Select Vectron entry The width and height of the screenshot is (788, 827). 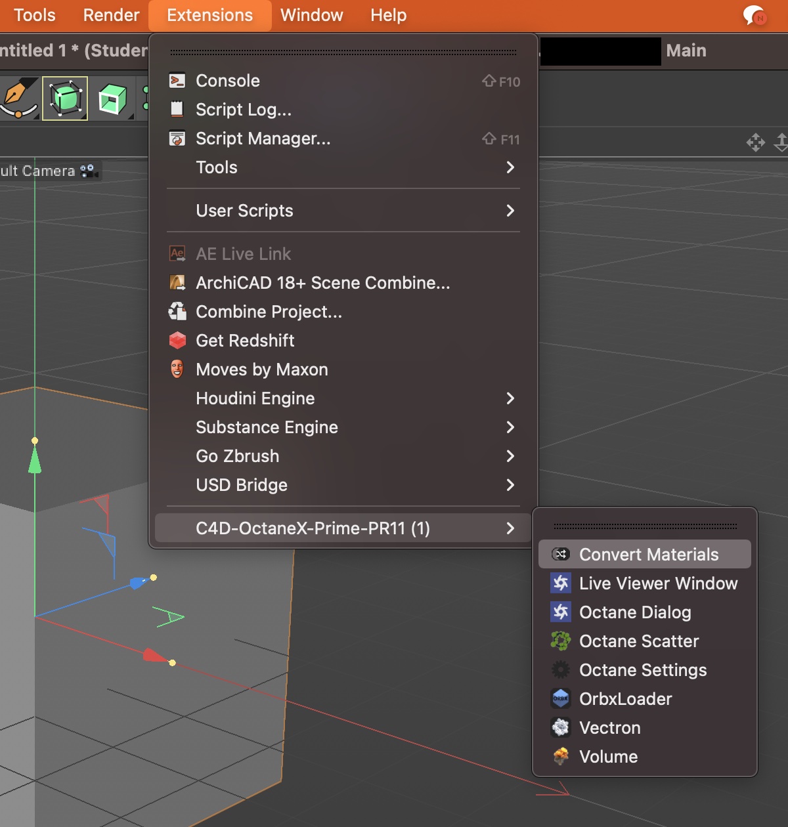645,728
